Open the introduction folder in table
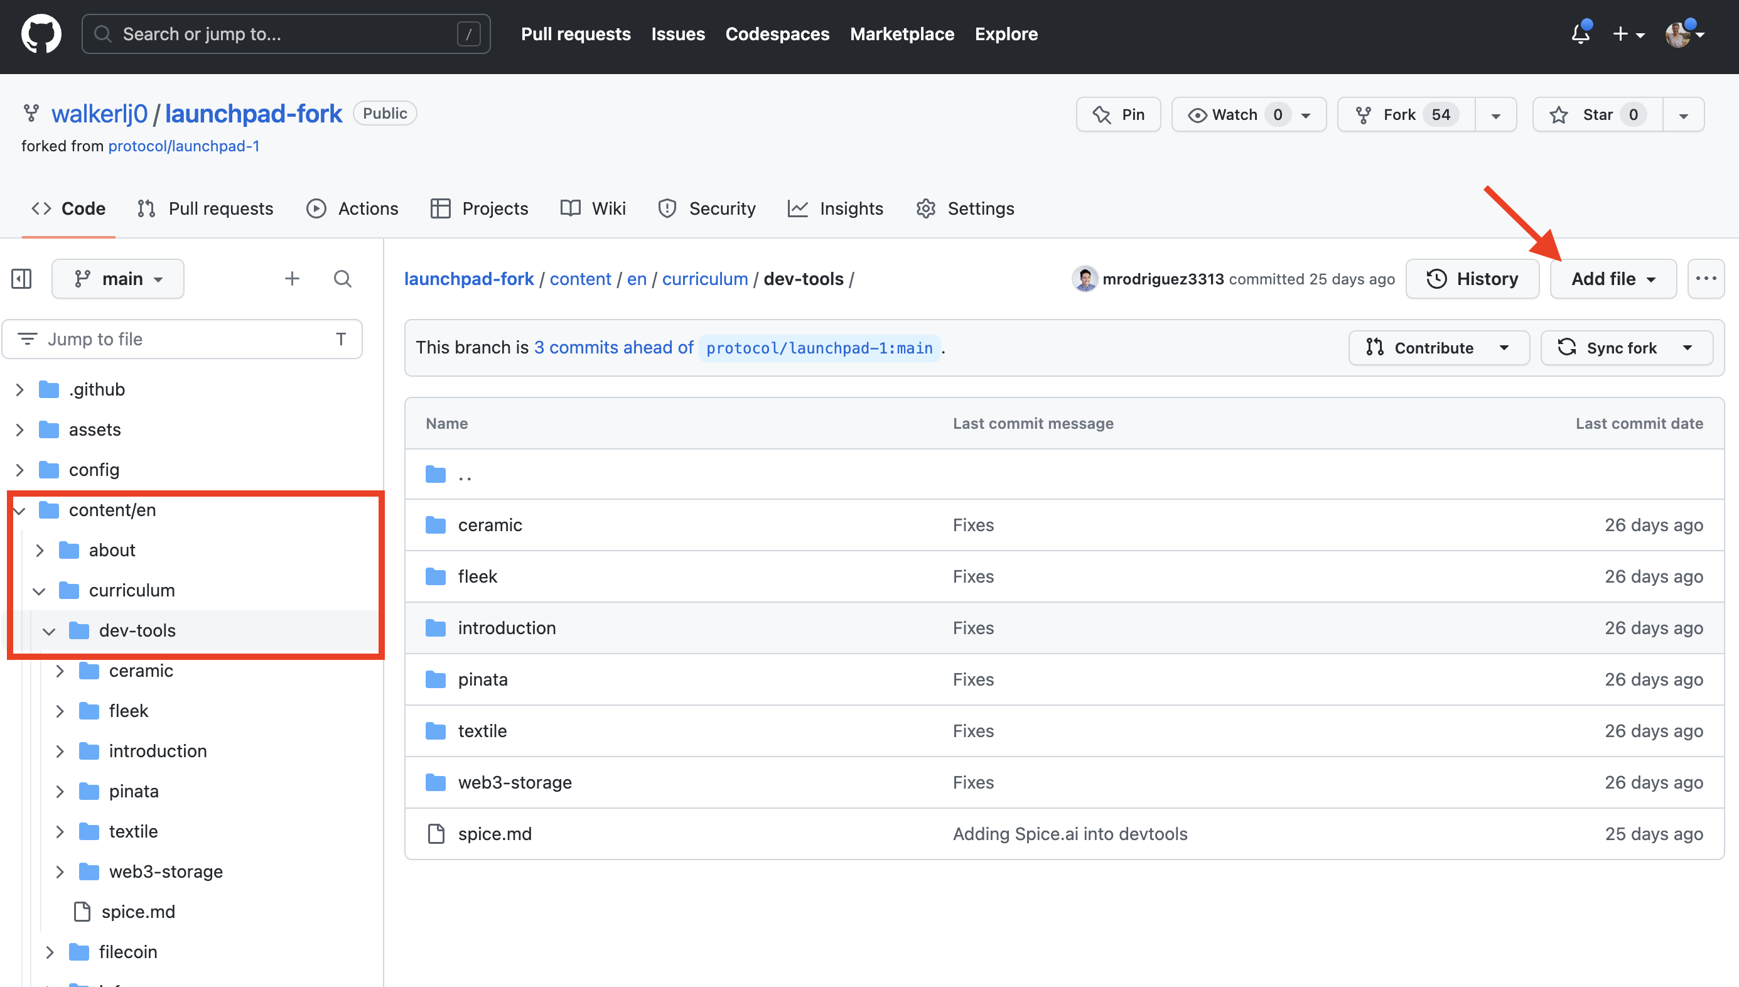This screenshot has height=987, width=1739. pyautogui.click(x=507, y=628)
